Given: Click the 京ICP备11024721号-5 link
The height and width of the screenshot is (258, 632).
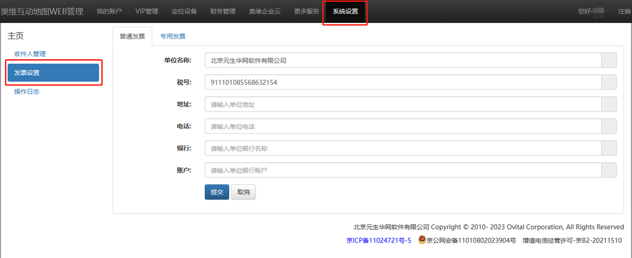Looking at the screenshot, I should point(378,241).
